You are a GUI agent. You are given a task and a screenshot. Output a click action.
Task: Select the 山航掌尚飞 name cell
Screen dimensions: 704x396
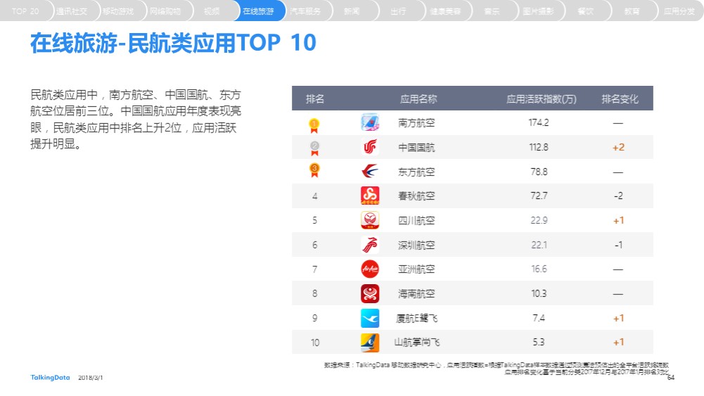pos(417,343)
